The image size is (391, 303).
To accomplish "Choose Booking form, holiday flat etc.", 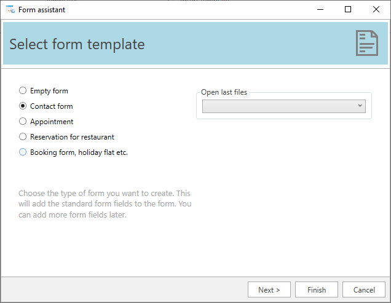I will click(23, 152).
